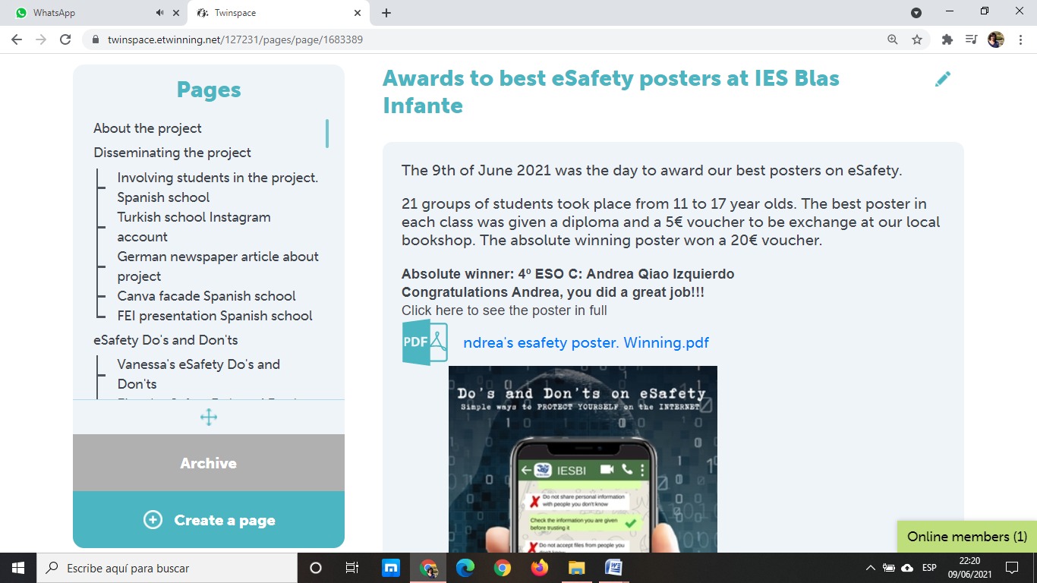Click the pencil edit page icon

tap(943, 79)
